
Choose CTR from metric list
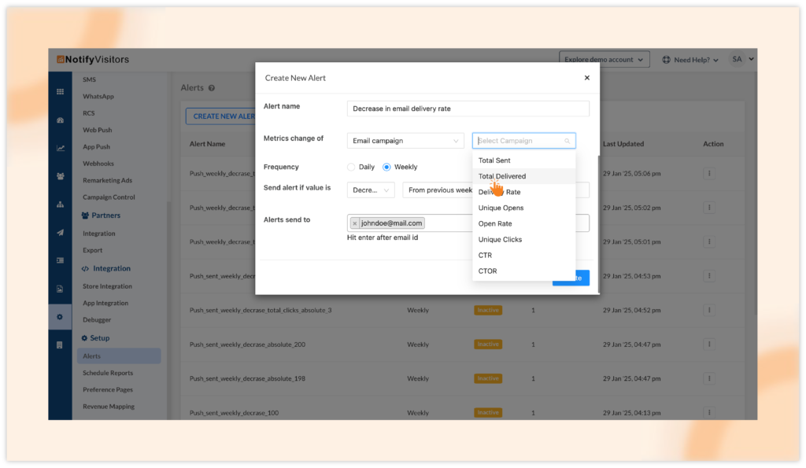pos(523,256)
